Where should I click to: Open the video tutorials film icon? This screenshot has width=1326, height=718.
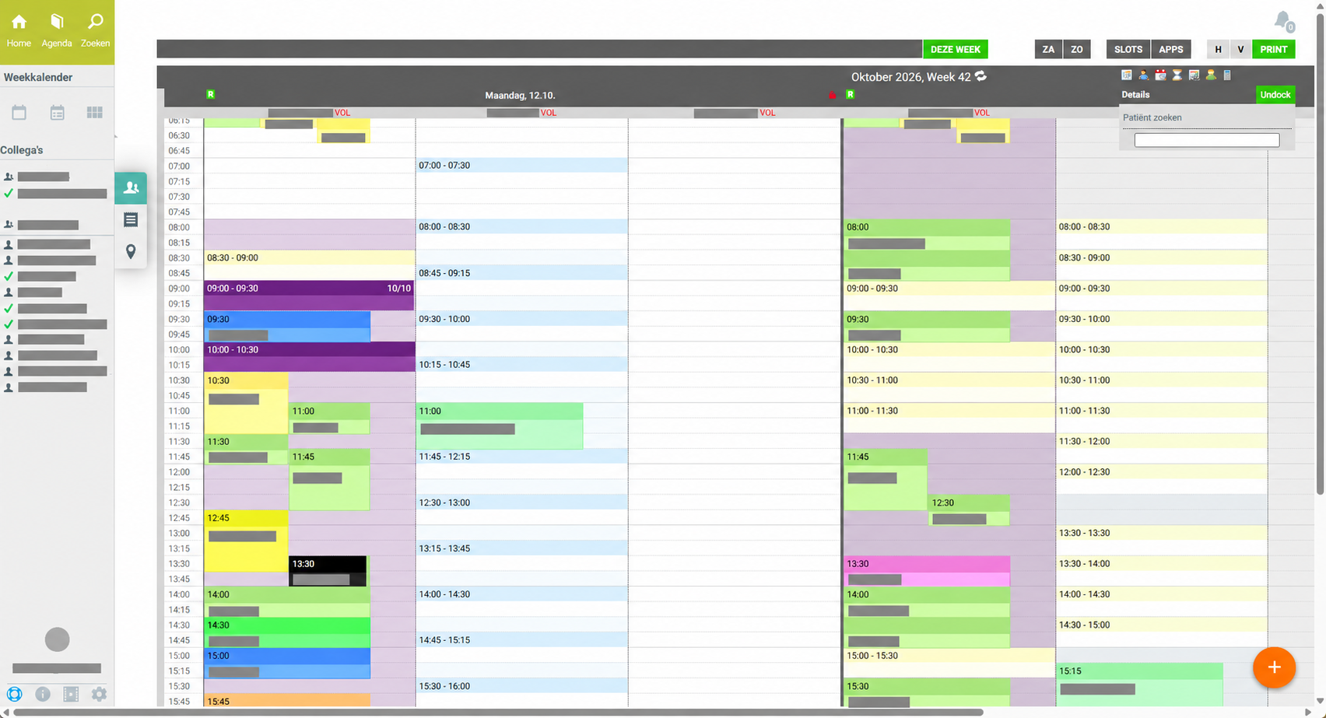pos(71,694)
